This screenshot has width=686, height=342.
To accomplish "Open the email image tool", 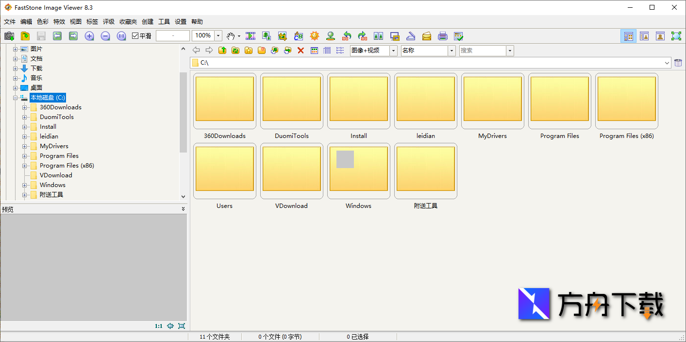I will point(426,35).
